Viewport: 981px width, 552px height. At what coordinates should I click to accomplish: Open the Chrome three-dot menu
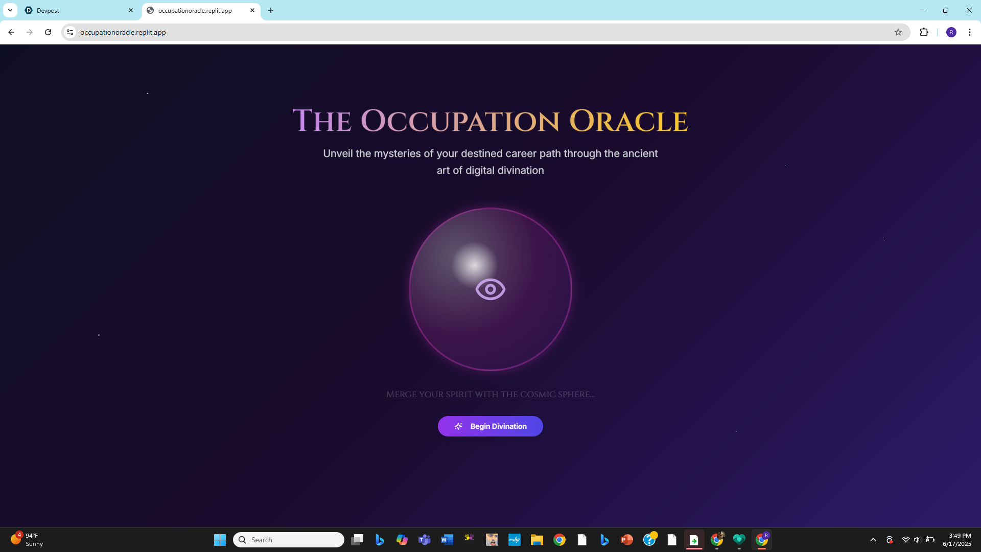click(969, 32)
